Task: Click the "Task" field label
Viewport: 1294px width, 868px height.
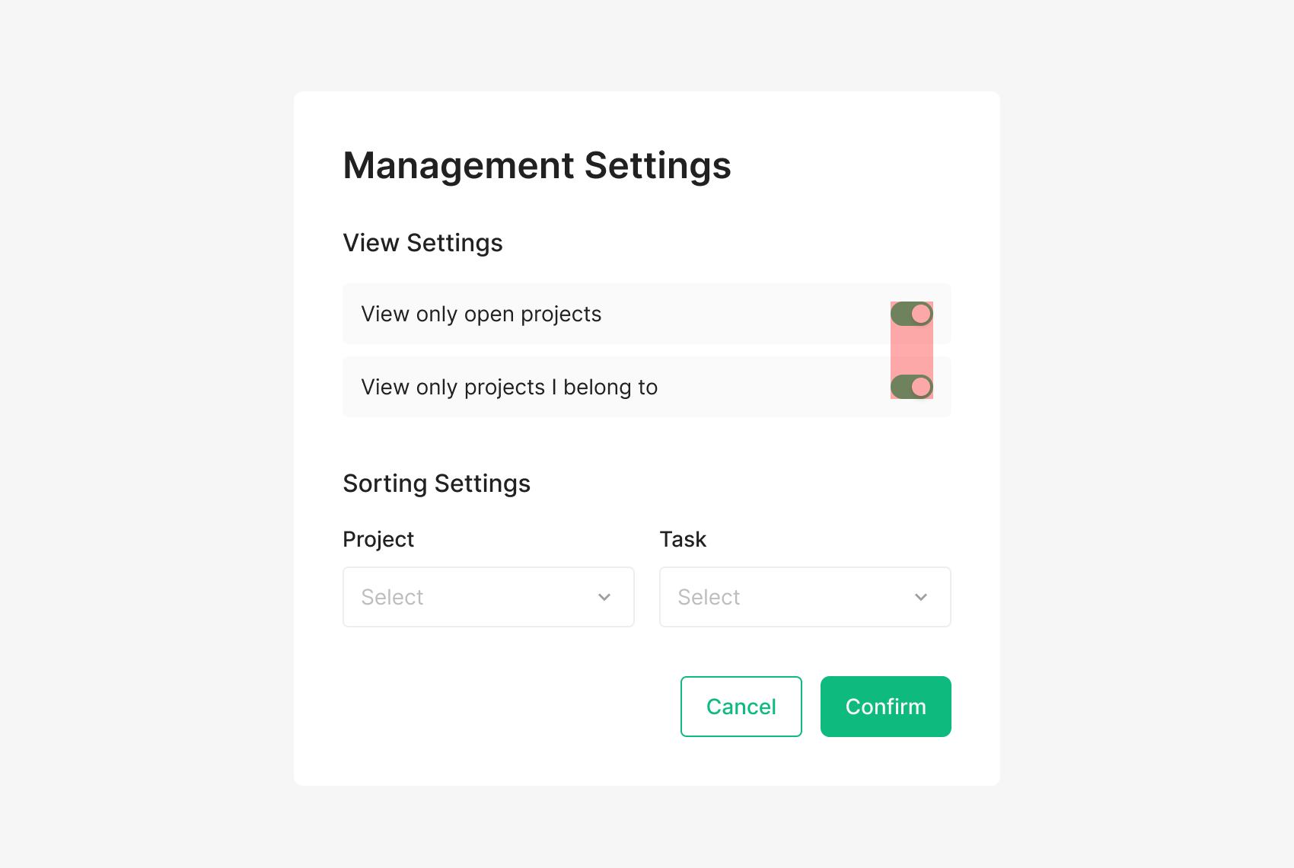Action: click(683, 539)
